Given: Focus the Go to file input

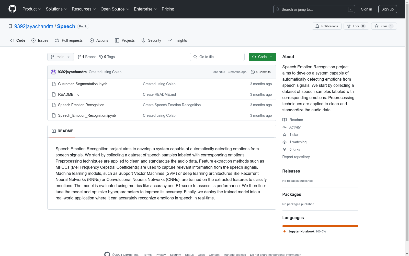Looking at the screenshot, I should point(217,57).
